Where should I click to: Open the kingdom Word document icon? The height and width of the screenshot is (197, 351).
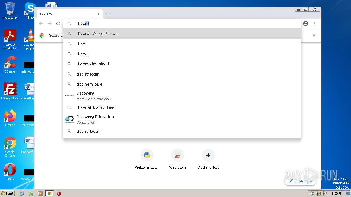click(28, 145)
